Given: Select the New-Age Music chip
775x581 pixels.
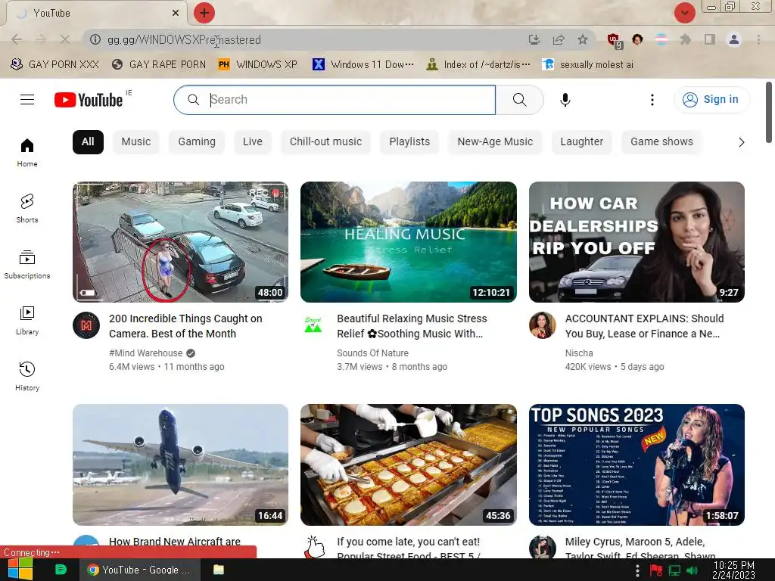Looking at the screenshot, I should (495, 141).
